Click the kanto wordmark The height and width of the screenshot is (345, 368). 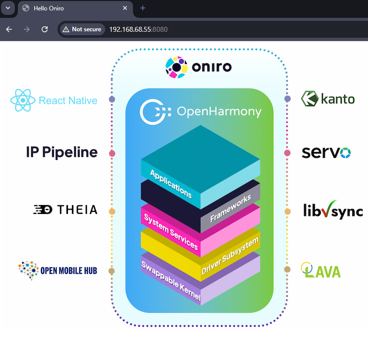338,99
